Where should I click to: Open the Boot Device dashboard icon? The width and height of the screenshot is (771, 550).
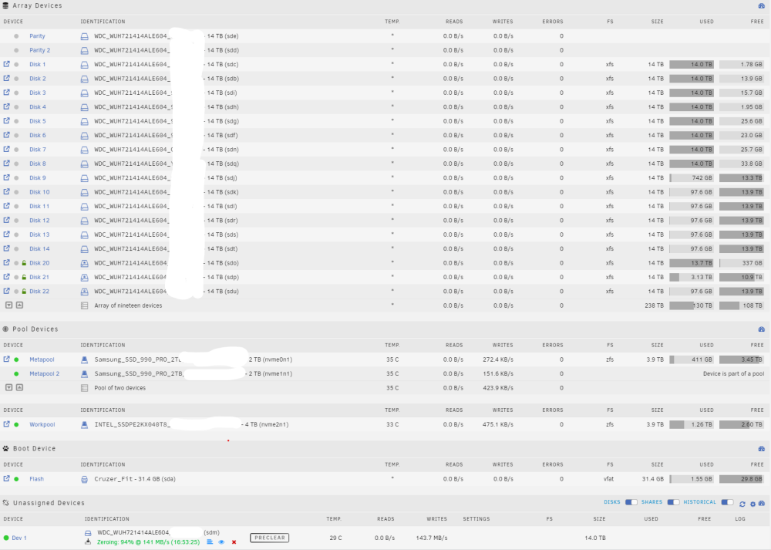761,449
